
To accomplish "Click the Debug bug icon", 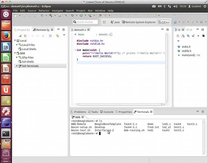I will click(72, 16).
